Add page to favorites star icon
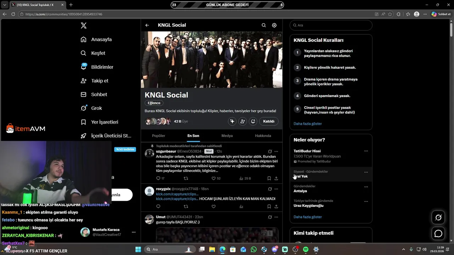This screenshot has width=454, height=255. coord(390,14)
